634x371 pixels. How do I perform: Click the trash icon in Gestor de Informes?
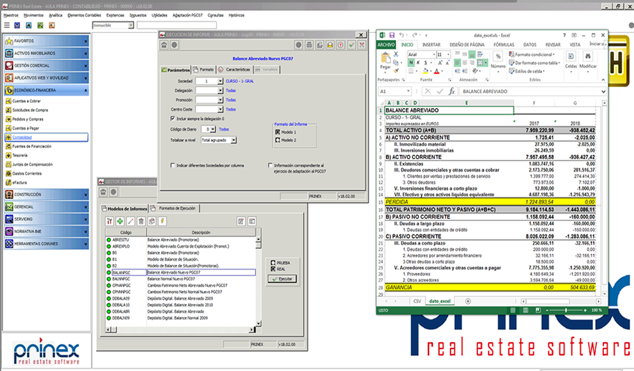142,221
